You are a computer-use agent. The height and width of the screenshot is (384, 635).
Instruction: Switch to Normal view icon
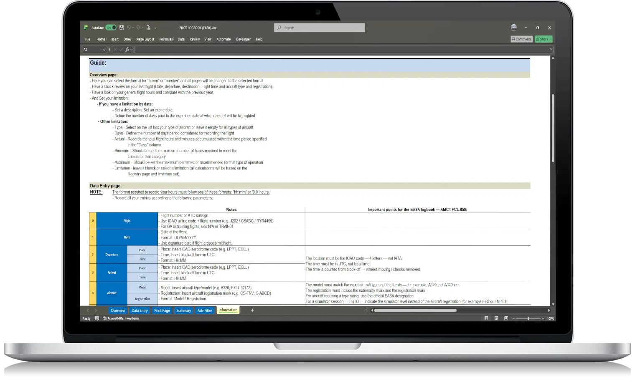tap(486, 318)
